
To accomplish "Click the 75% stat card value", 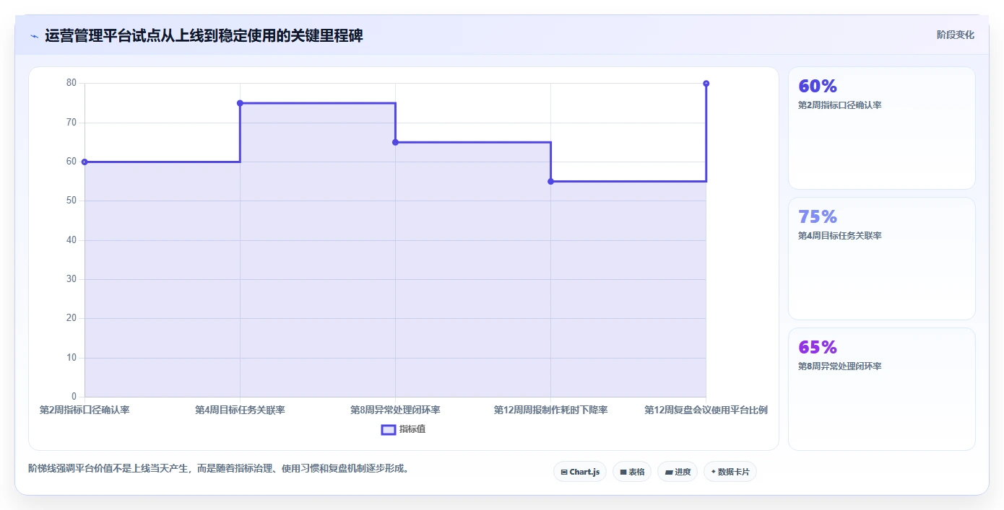I will pos(818,217).
